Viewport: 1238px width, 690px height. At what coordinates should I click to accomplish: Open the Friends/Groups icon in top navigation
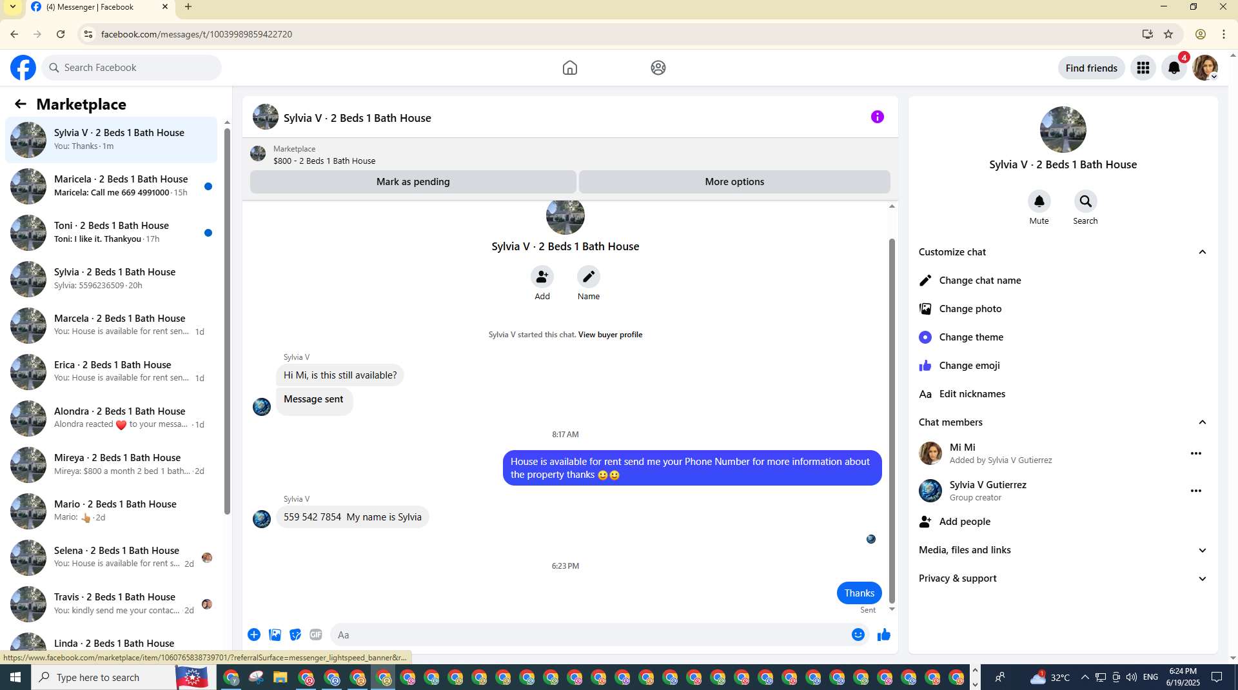658,68
